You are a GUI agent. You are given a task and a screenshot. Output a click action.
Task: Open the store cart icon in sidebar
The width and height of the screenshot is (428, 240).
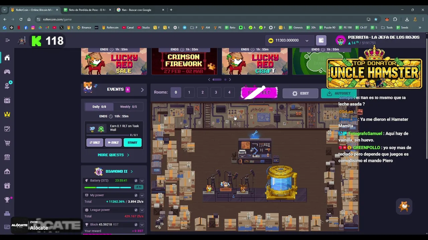7,143
